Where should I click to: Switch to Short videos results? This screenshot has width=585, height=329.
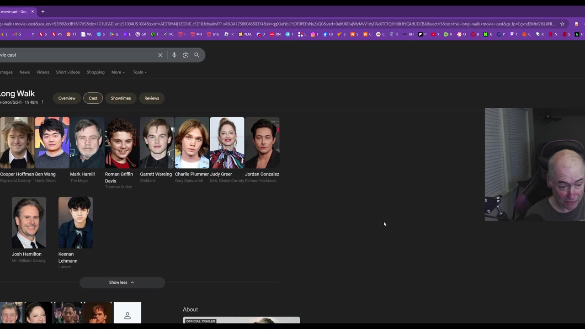68,72
